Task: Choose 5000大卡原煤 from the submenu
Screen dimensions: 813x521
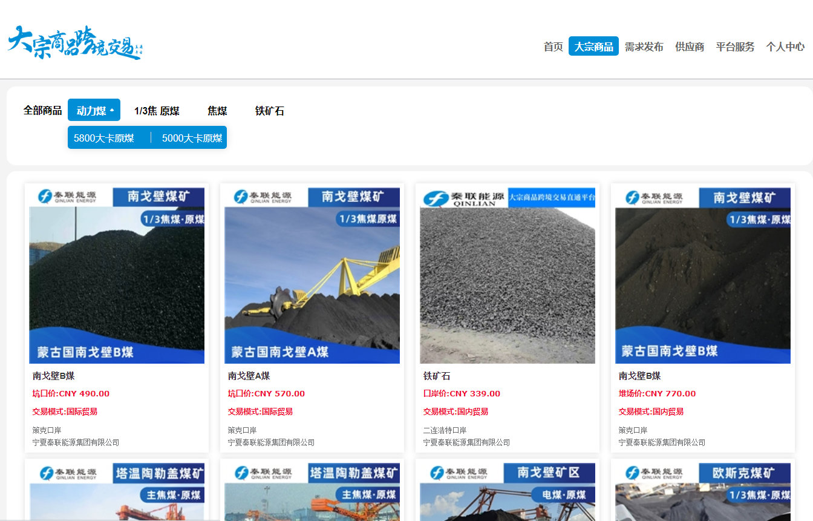Action: pyautogui.click(x=192, y=138)
